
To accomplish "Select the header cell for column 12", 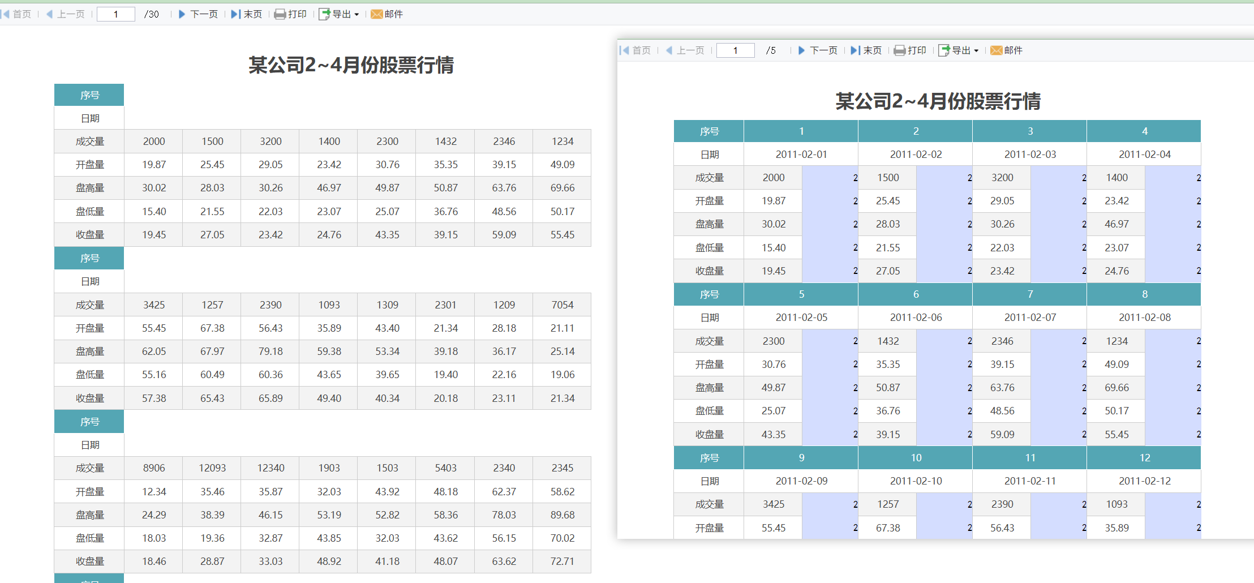I will pyautogui.click(x=1144, y=457).
